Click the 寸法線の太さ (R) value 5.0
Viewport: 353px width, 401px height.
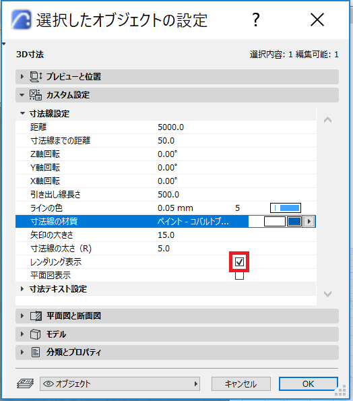point(164,249)
